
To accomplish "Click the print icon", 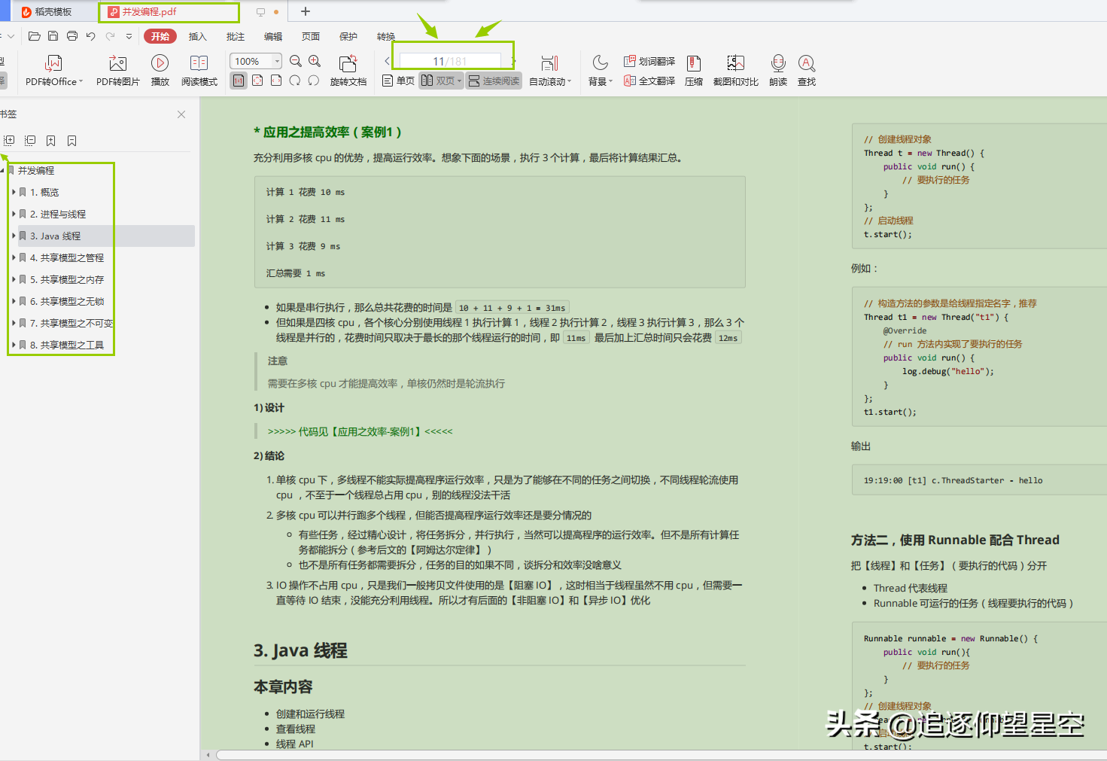I will [72, 36].
